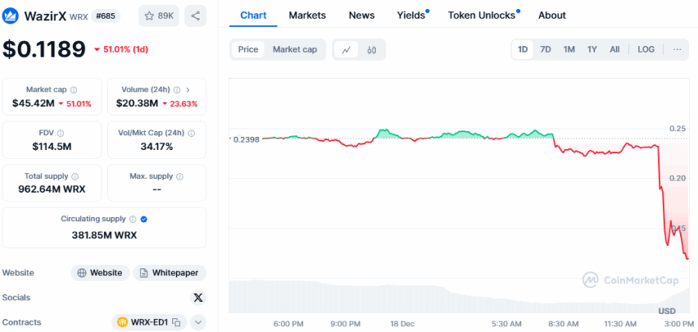698x332 pixels.
Task: Click the 0.20 price axis label
Action: pyautogui.click(x=678, y=178)
